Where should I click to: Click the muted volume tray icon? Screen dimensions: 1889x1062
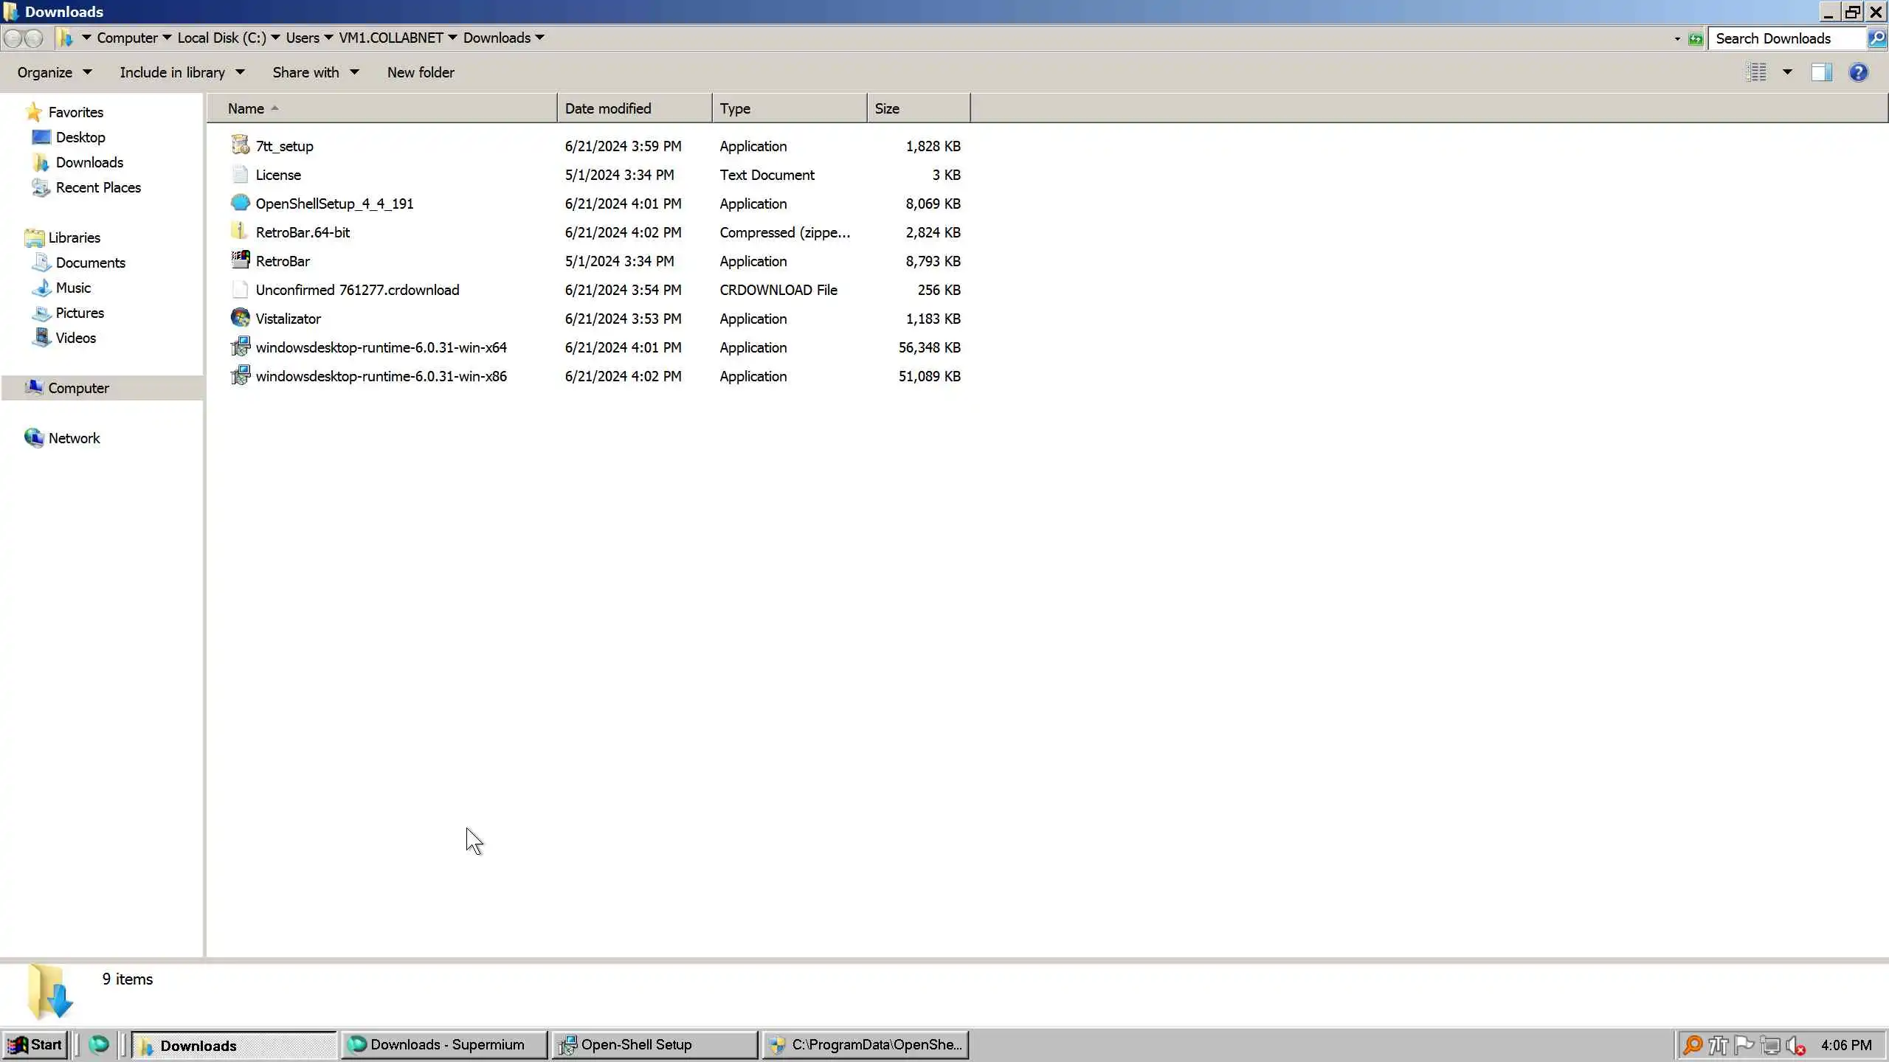click(x=1795, y=1045)
